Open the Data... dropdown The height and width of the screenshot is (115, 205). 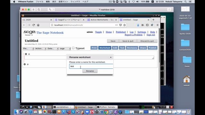click(x=53, y=49)
